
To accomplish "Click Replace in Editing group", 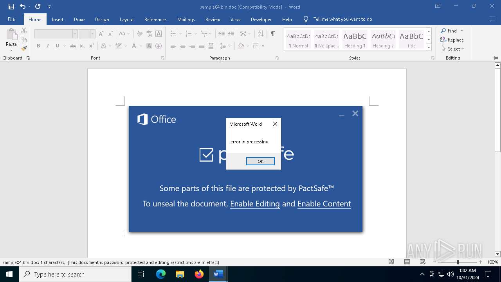I will [x=452, y=40].
